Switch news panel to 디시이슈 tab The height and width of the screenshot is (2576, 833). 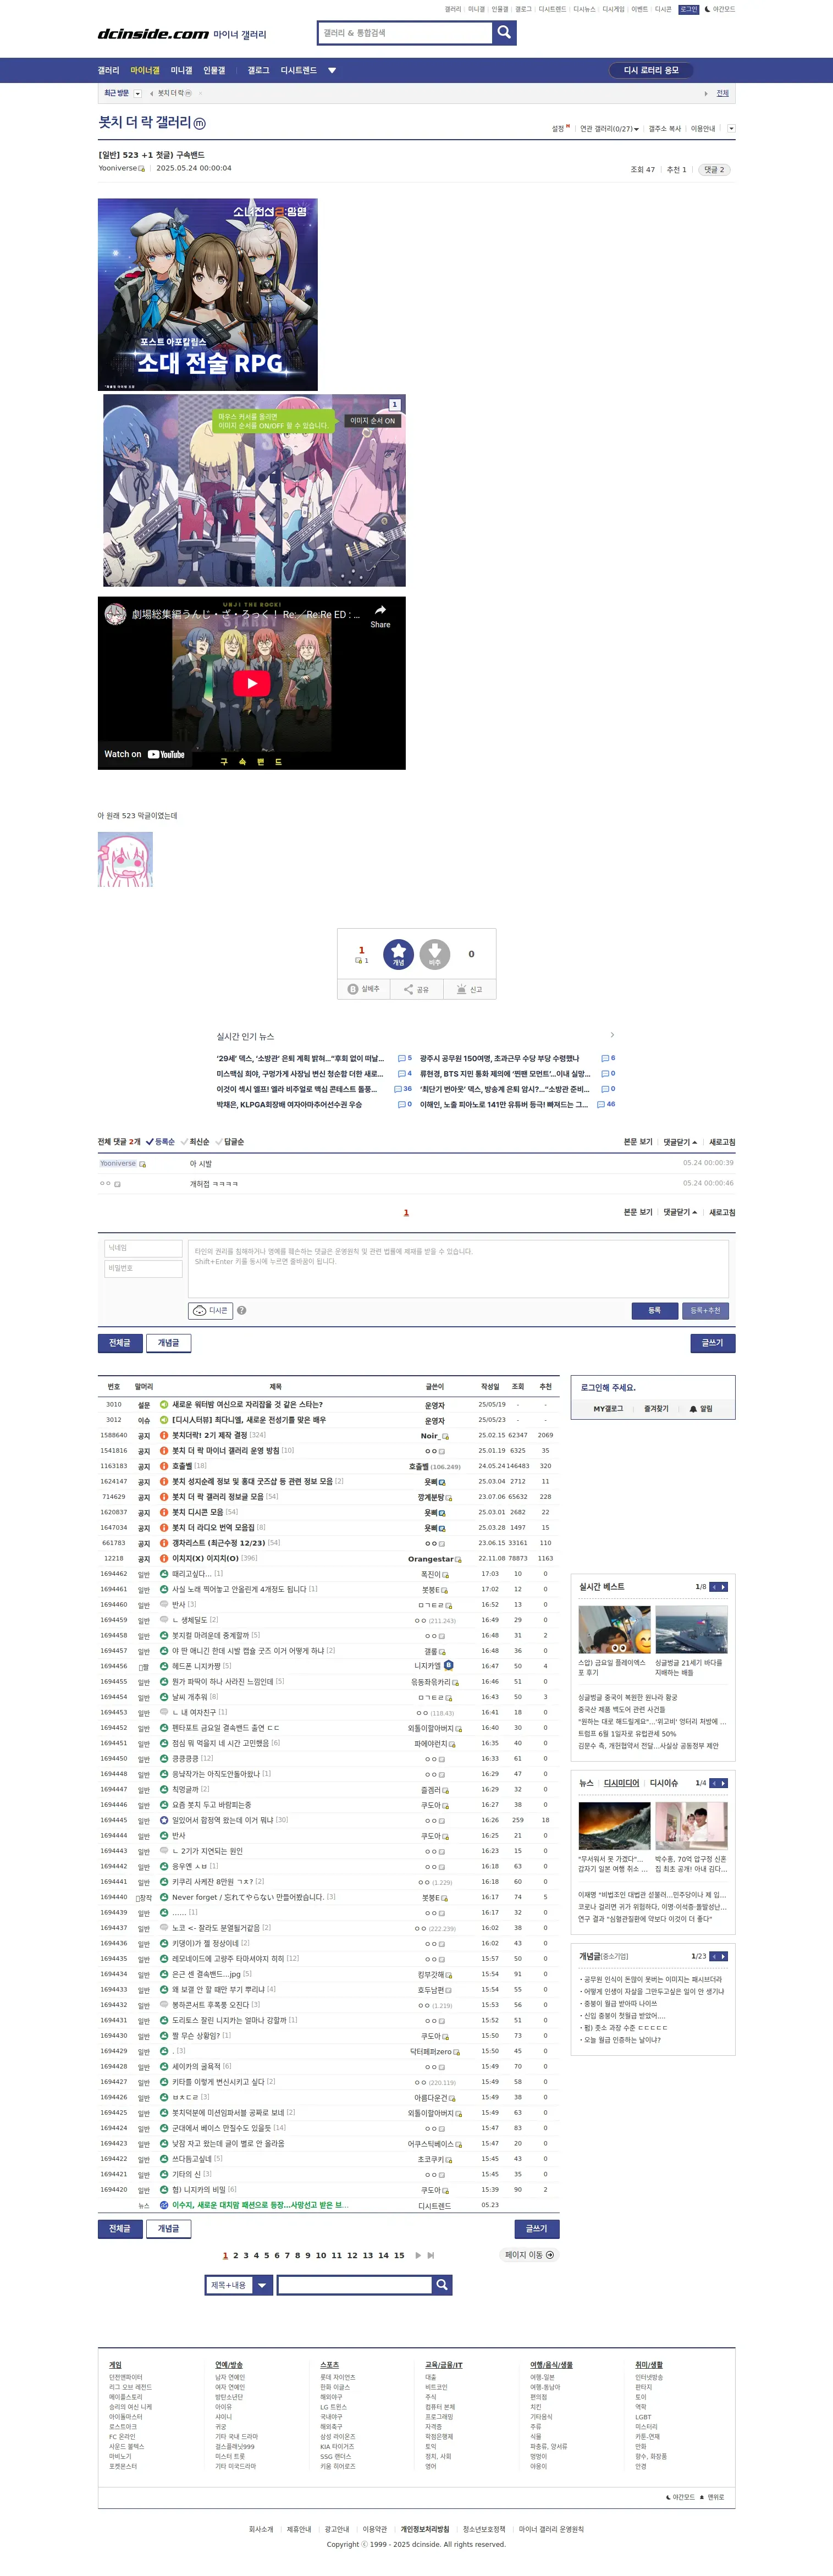tap(664, 1783)
